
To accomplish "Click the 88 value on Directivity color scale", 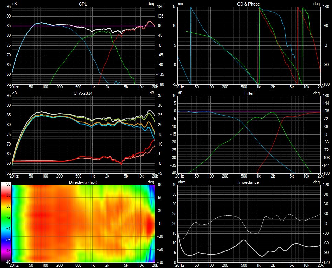I will [8, 195].
